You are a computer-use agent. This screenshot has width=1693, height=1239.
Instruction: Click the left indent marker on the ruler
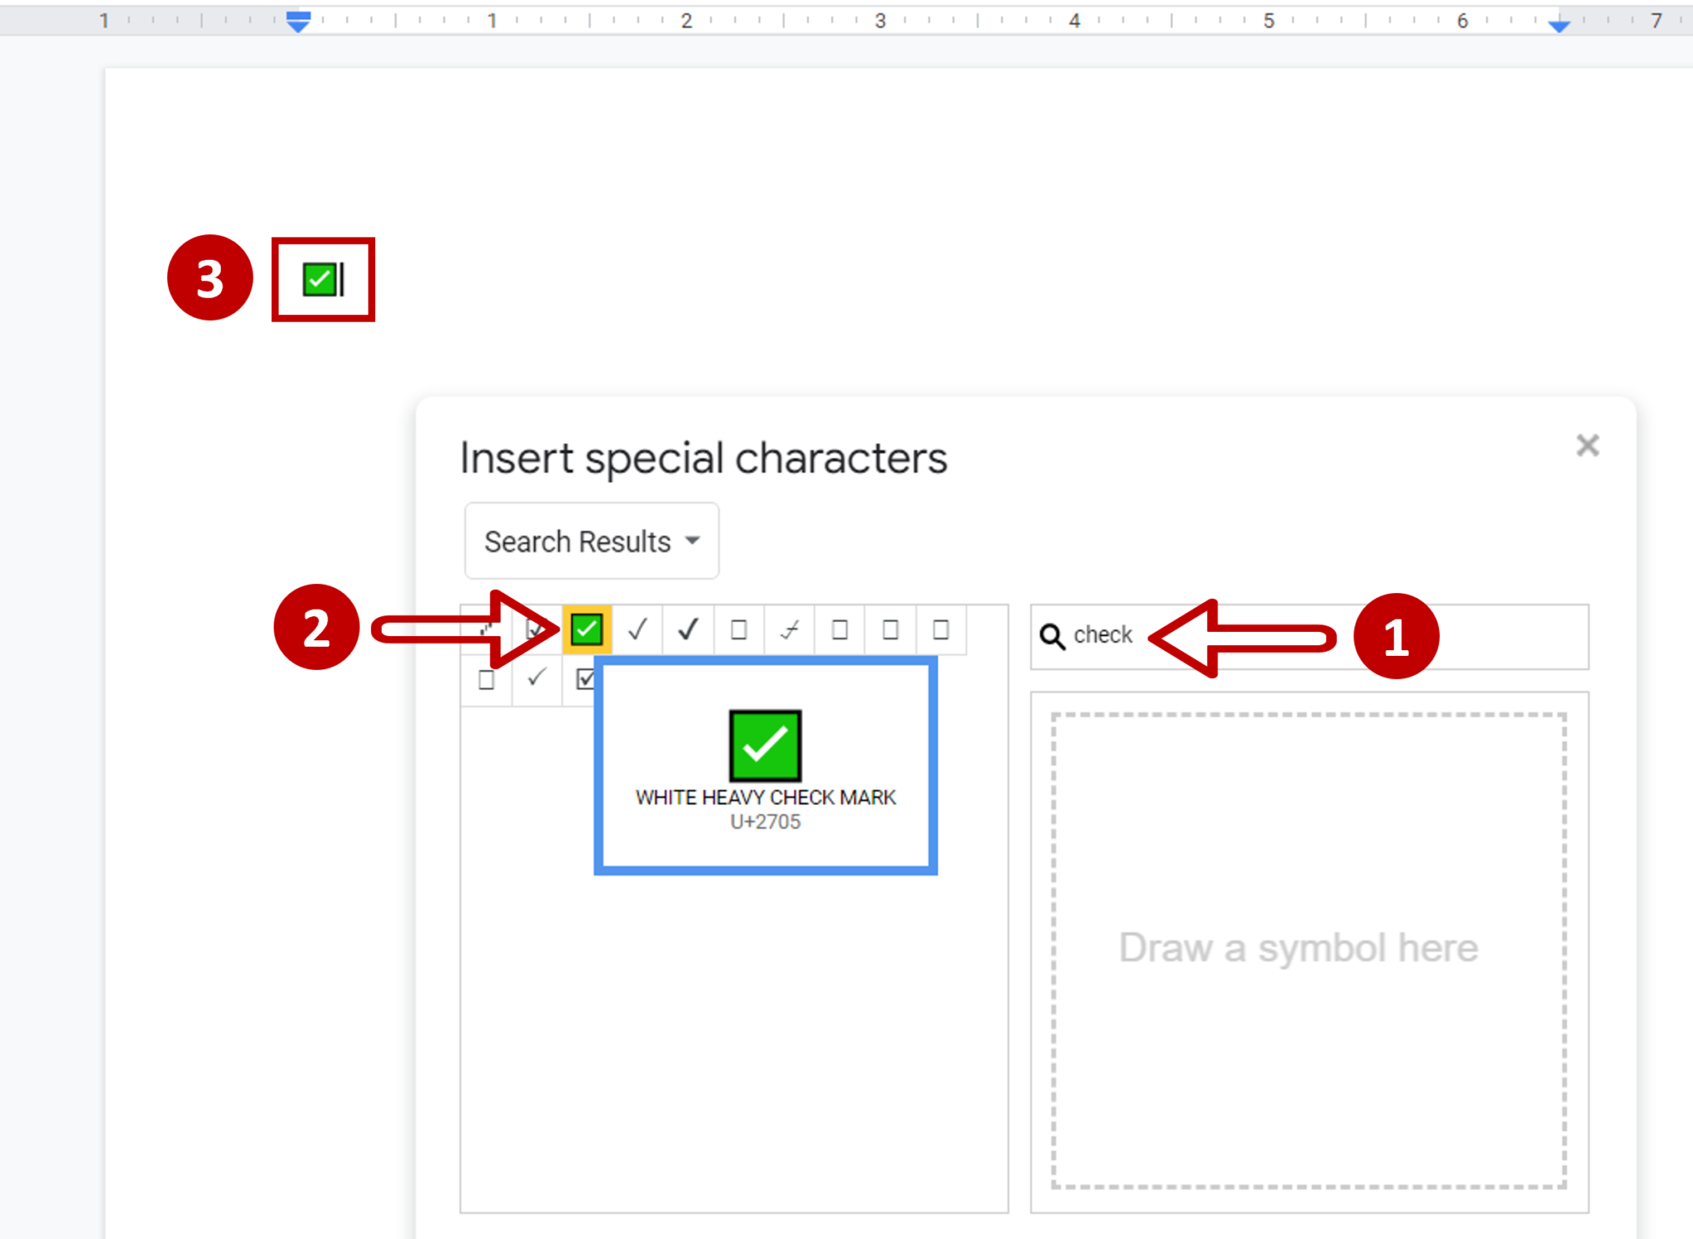(x=297, y=21)
